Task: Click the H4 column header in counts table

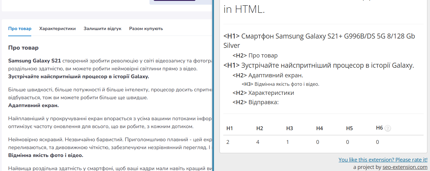Action: click(319, 128)
